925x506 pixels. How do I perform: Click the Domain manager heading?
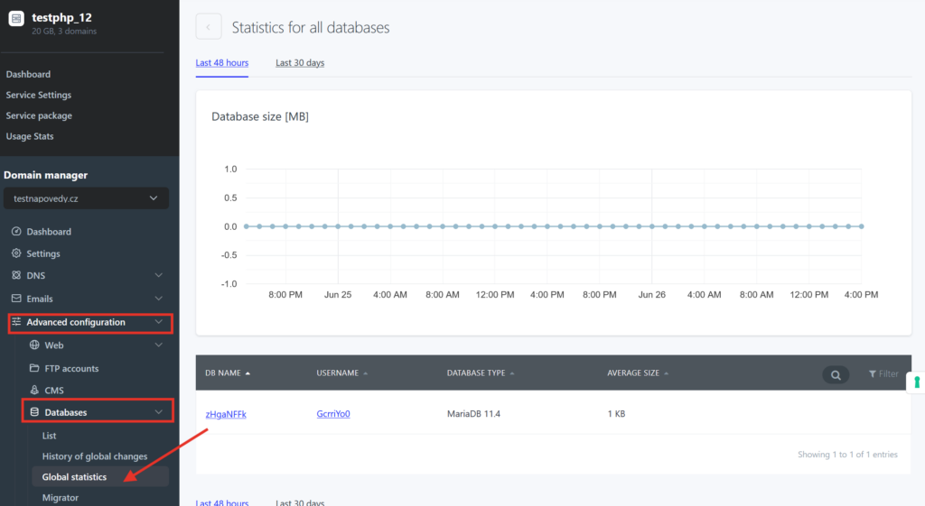pyautogui.click(x=45, y=175)
